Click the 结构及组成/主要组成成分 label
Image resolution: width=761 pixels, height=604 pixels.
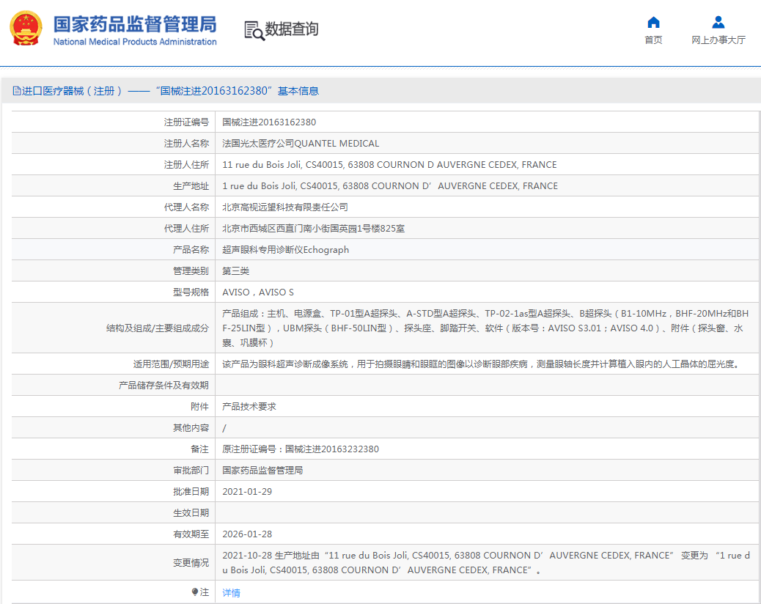(158, 328)
